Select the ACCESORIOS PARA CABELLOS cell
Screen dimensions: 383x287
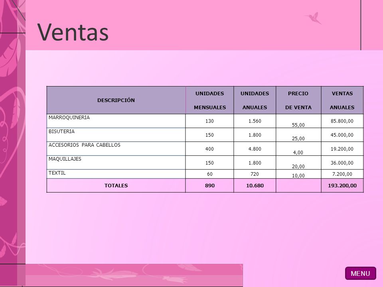click(x=116, y=149)
